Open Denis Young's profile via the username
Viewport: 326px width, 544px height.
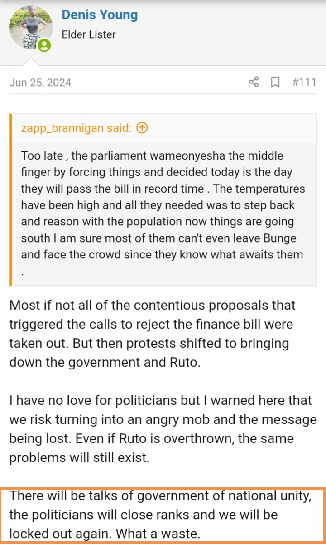100,15
